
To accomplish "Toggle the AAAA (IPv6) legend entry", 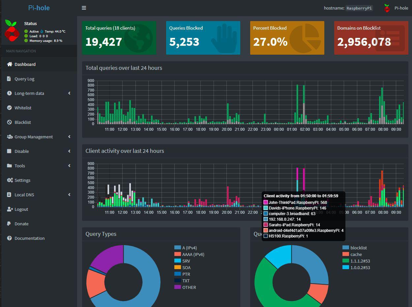I will (193, 254).
